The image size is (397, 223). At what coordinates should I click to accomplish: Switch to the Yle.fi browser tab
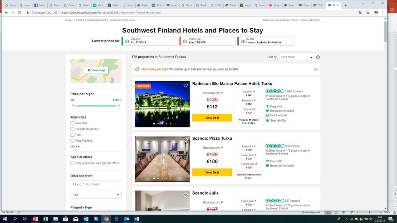click(98, 5)
